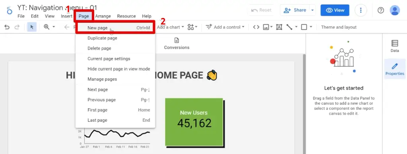This screenshot has width=407, height=154.
Task: Click the blue View button
Action: [335, 10]
